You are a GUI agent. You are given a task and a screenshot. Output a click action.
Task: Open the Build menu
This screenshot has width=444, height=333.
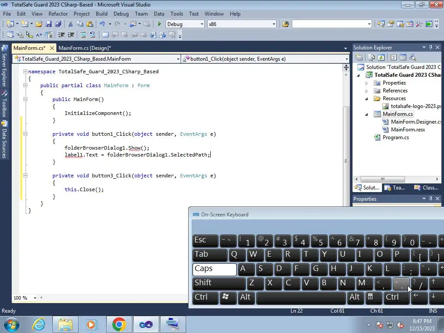101,13
